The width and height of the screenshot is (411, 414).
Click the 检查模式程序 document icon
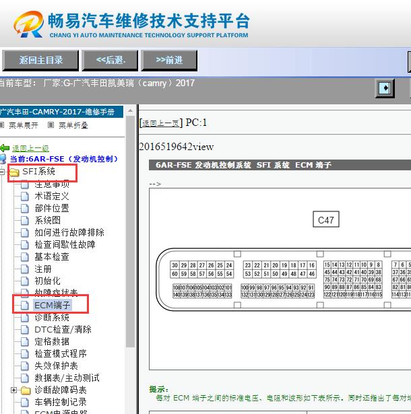(25, 354)
